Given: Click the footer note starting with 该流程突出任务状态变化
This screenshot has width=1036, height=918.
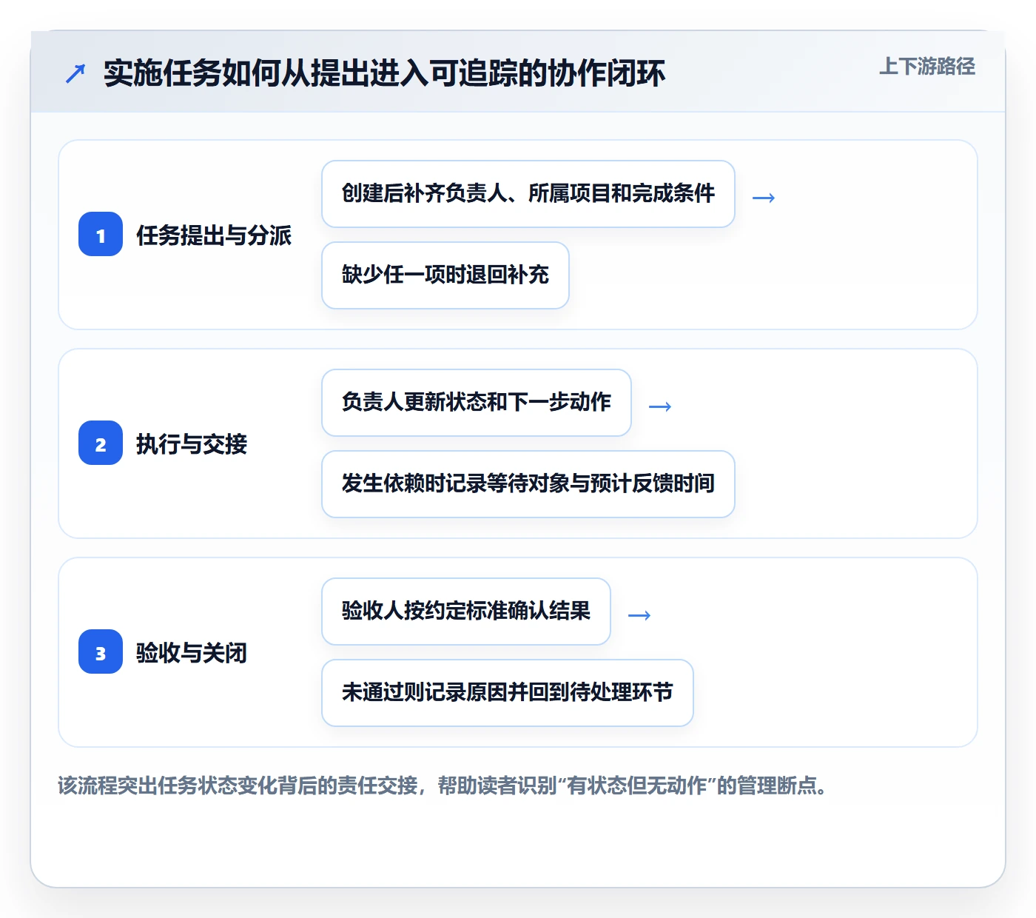Looking at the screenshot, I should click(443, 785).
